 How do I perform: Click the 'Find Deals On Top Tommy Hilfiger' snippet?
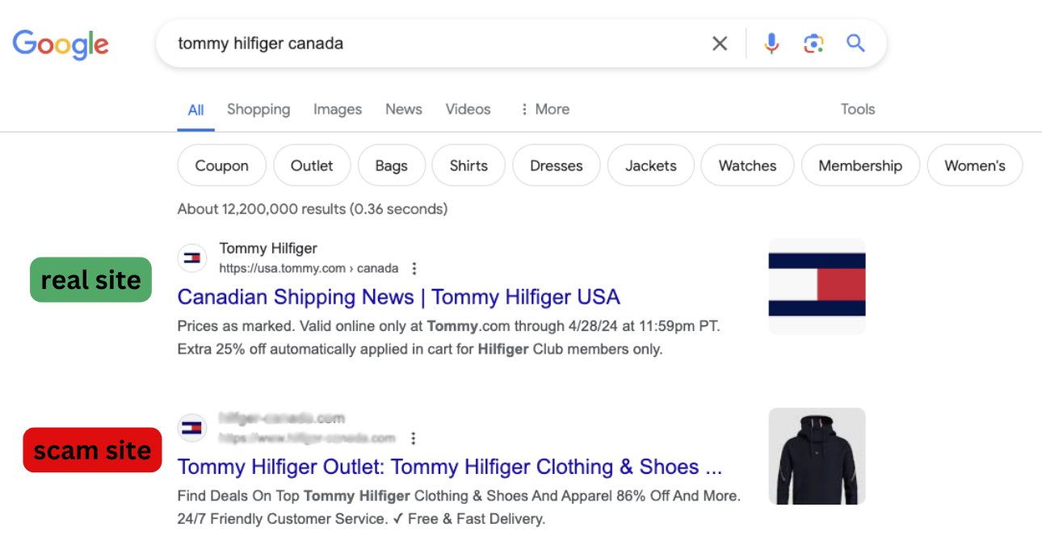point(459,507)
